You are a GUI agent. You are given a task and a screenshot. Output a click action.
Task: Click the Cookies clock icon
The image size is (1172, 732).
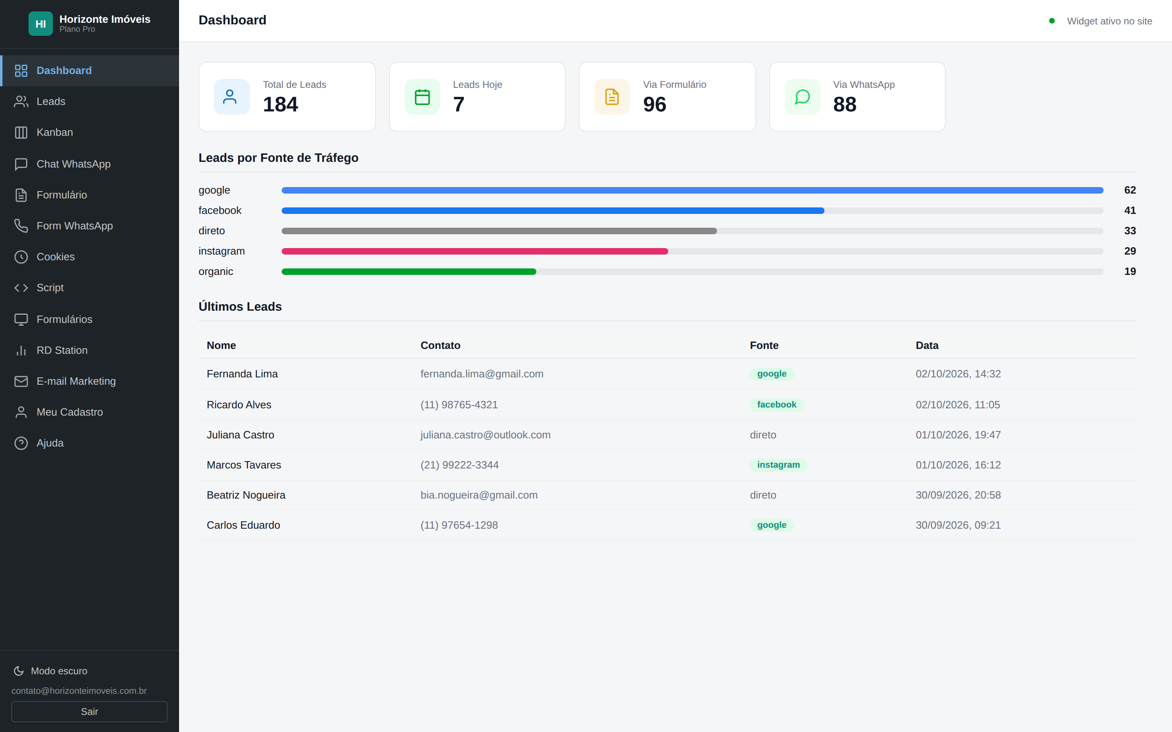click(x=21, y=257)
